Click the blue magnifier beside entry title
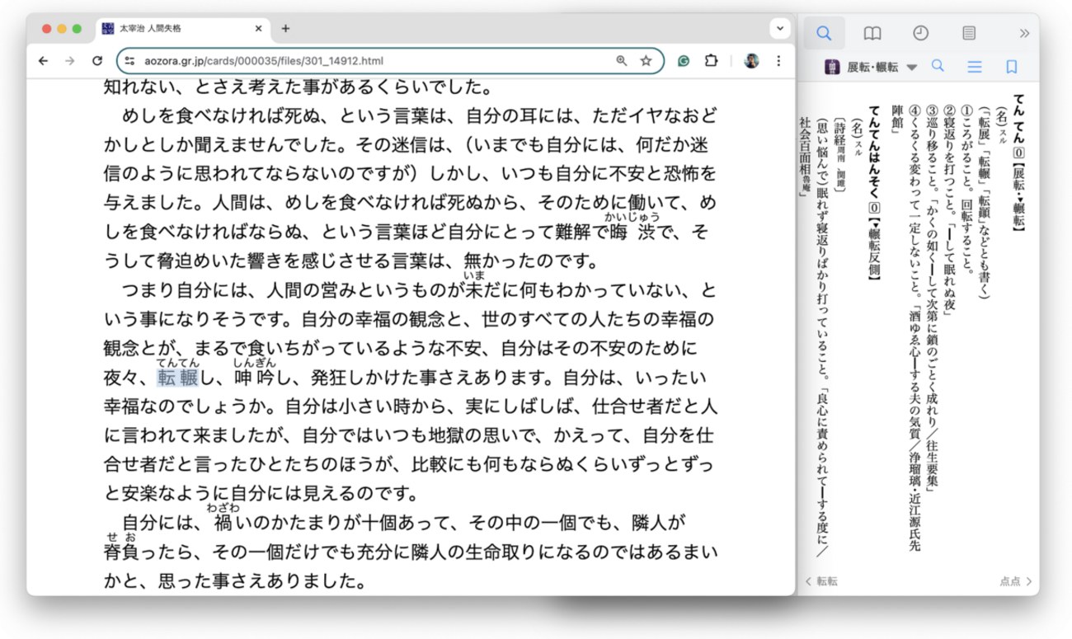 [938, 66]
